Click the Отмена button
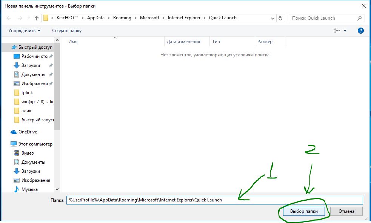 click(x=346, y=211)
